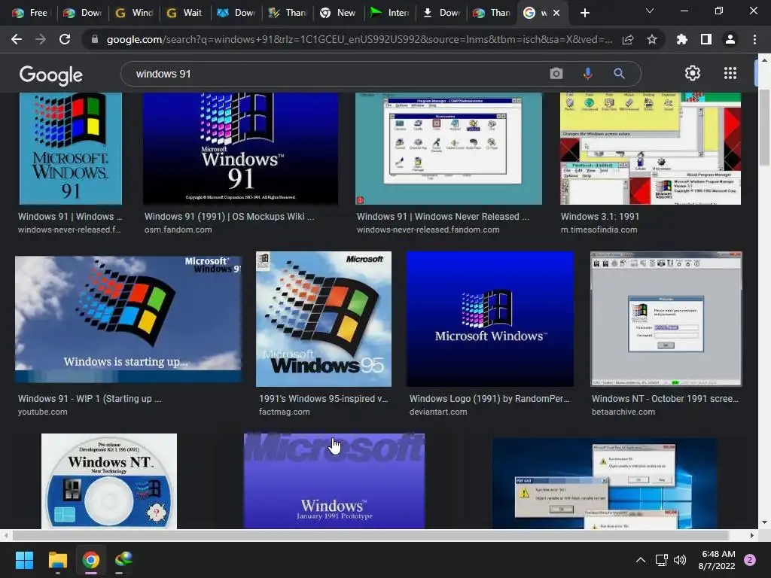Switch to the 'Wait' Google tab
The width and height of the screenshot is (771, 578).
point(184,13)
